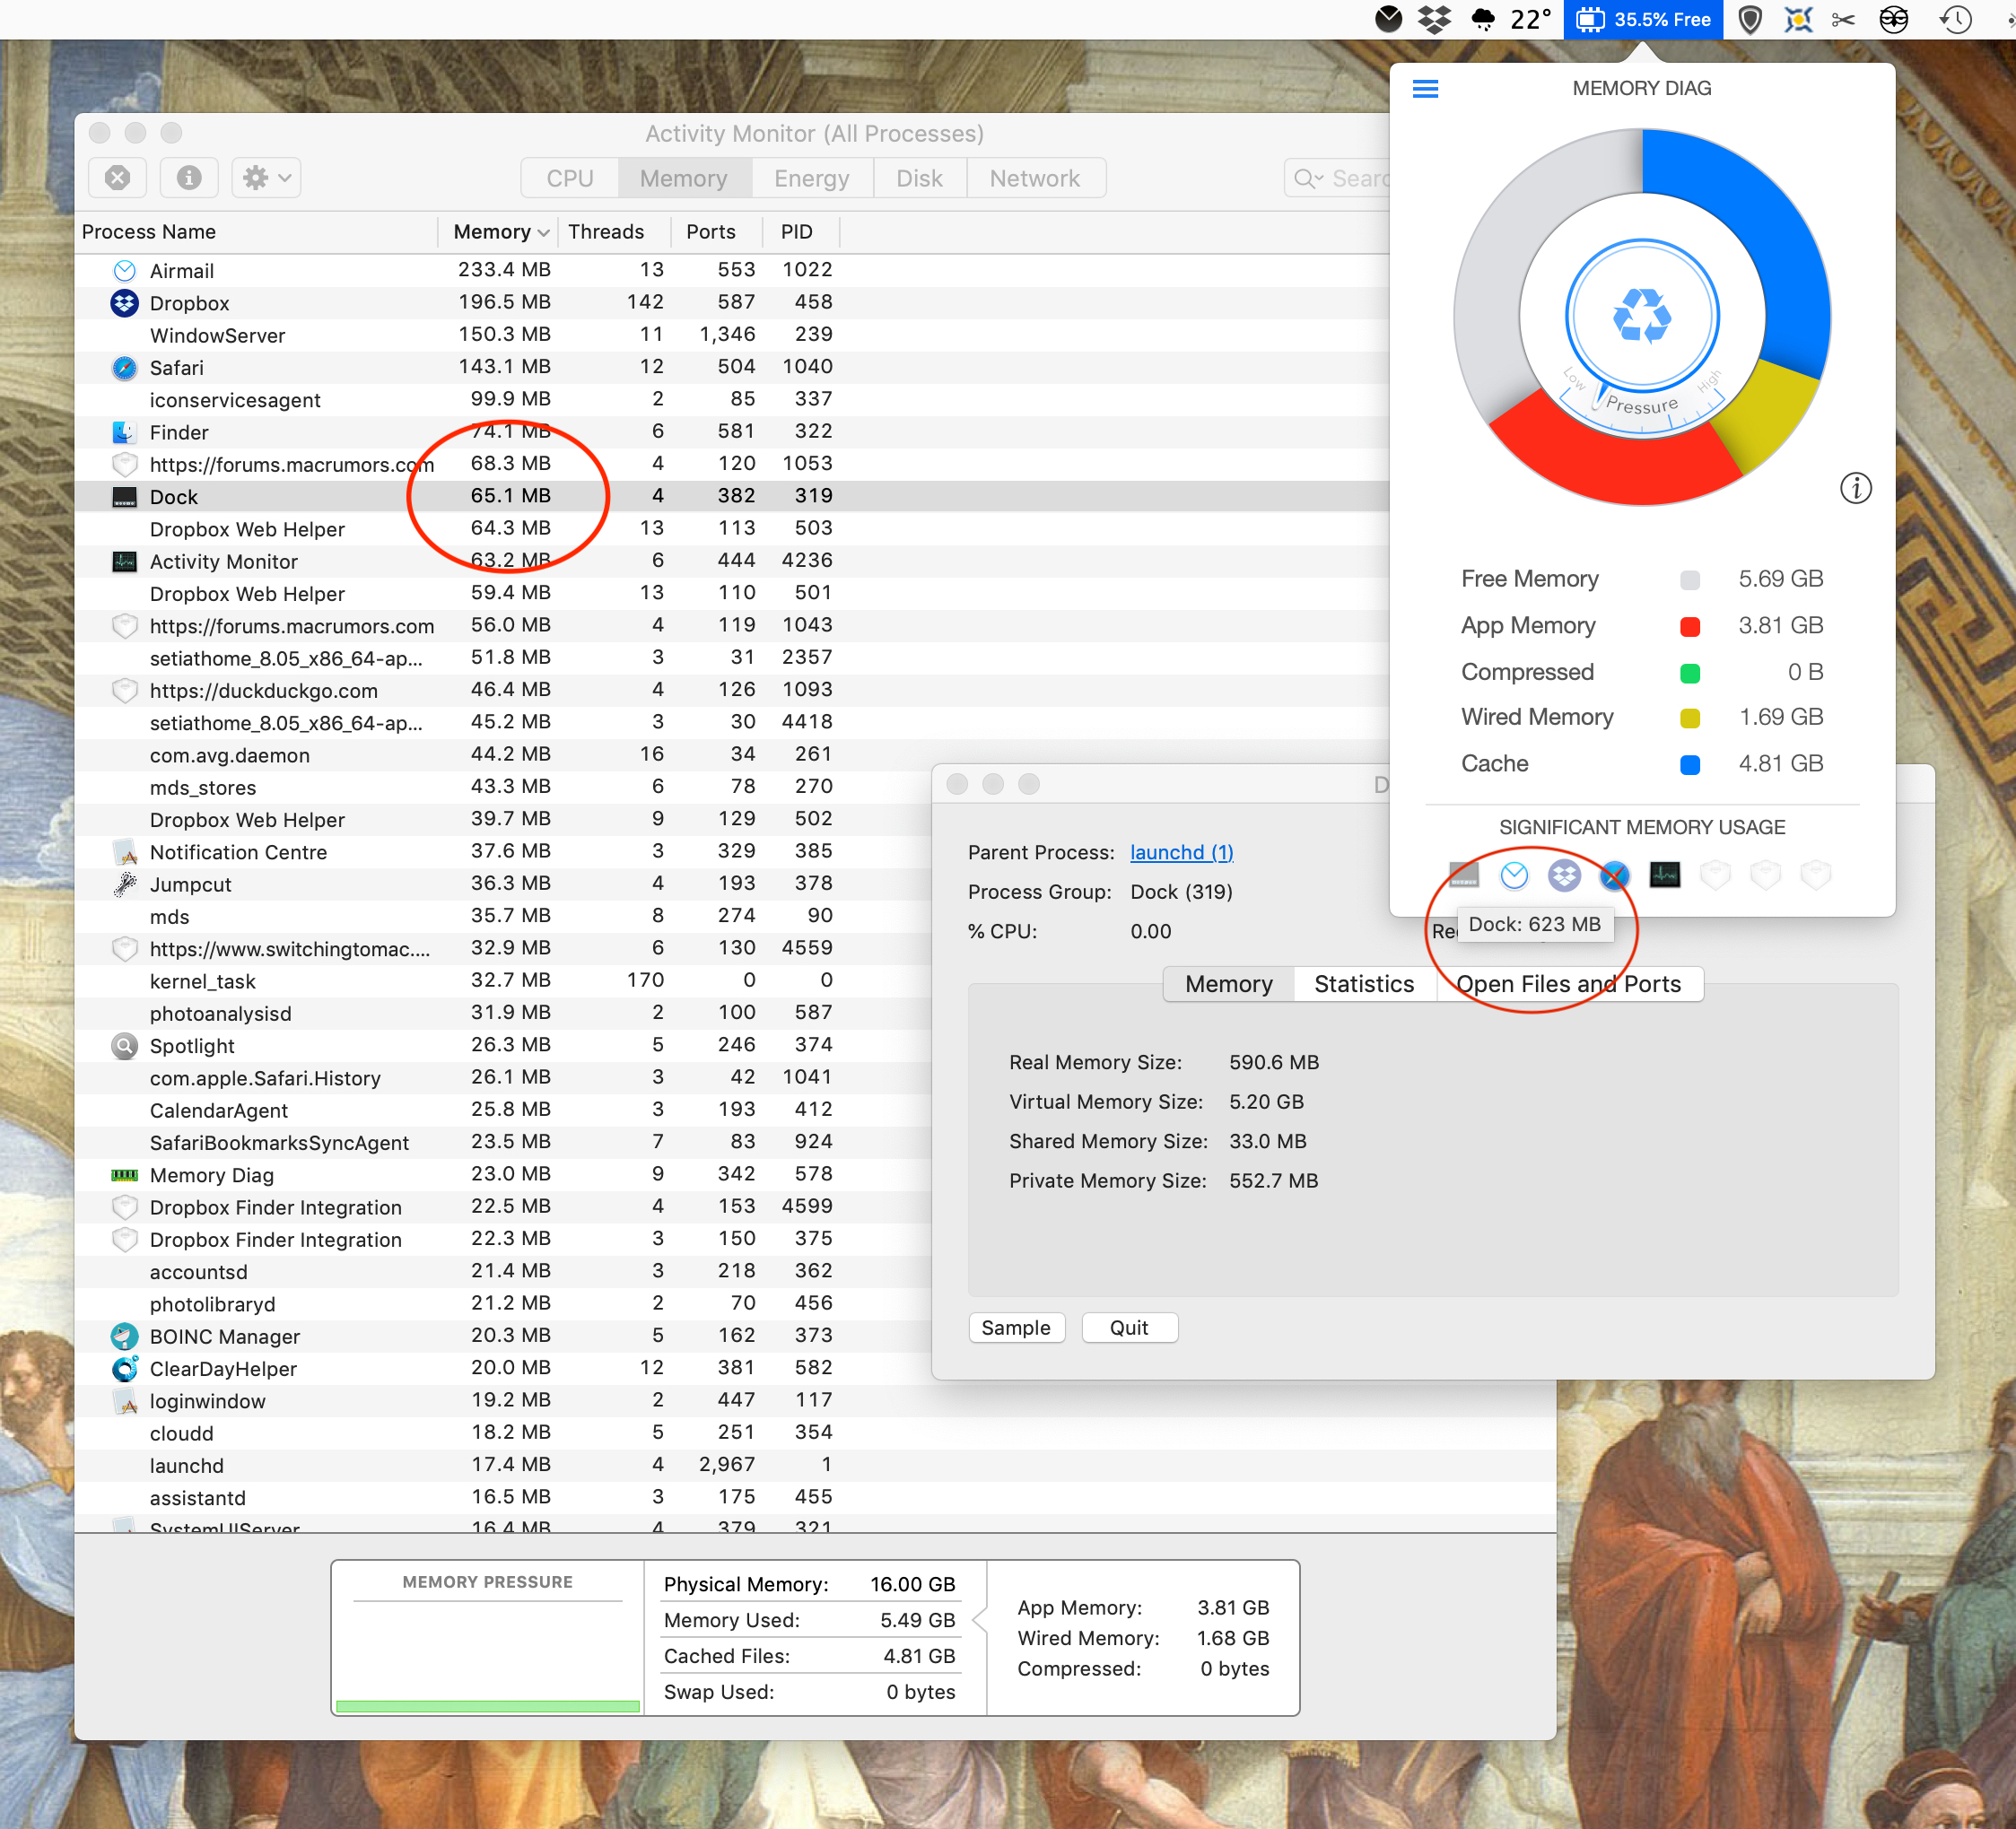This screenshot has width=2016, height=1829.
Task: Click the Airmail menu bar icon
Action: (1388, 19)
